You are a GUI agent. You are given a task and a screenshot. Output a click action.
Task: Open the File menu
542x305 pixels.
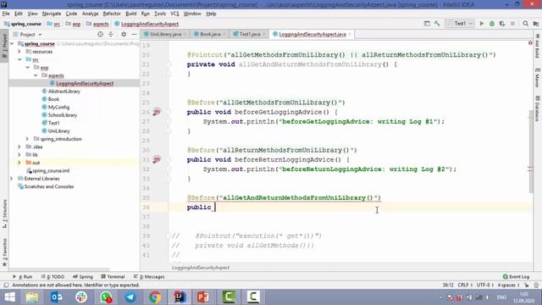(x=6, y=14)
